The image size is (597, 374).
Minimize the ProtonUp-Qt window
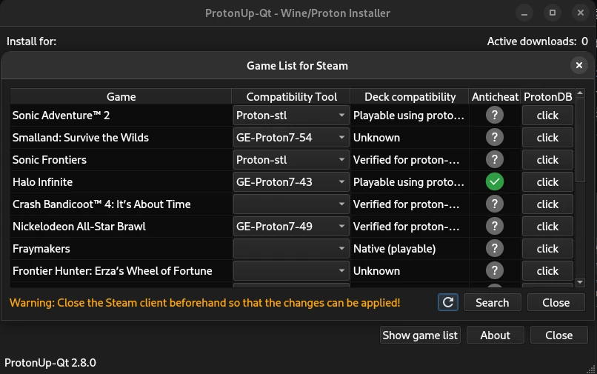click(524, 13)
